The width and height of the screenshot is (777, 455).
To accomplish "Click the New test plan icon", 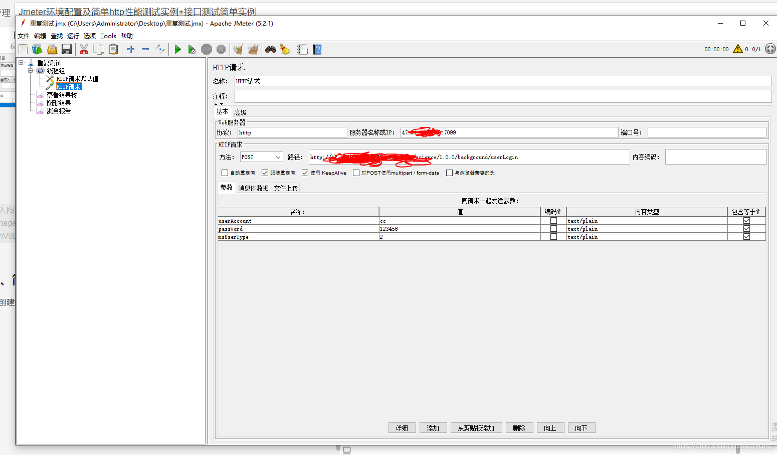I will [x=23, y=49].
